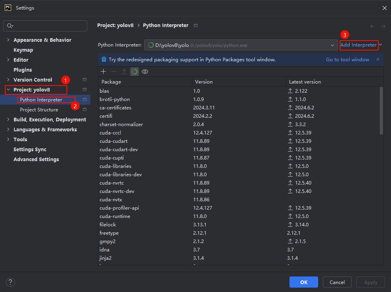Toggle the Use Conda package manager icon
This screenshot has height=292, width=391.
click(x=135, y=72)
